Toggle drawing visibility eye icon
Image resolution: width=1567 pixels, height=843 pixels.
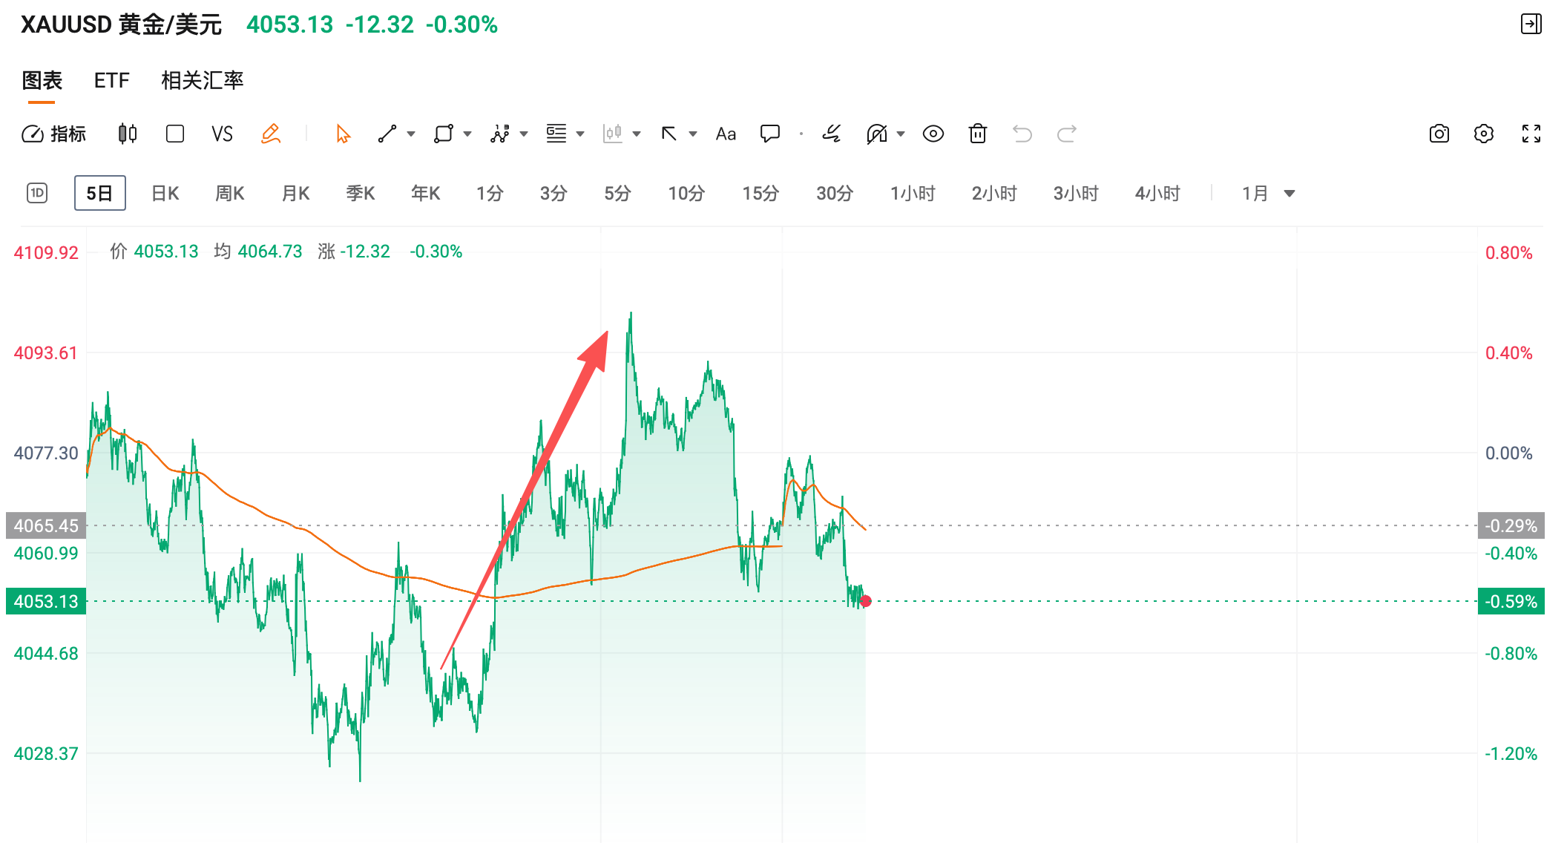933,134
